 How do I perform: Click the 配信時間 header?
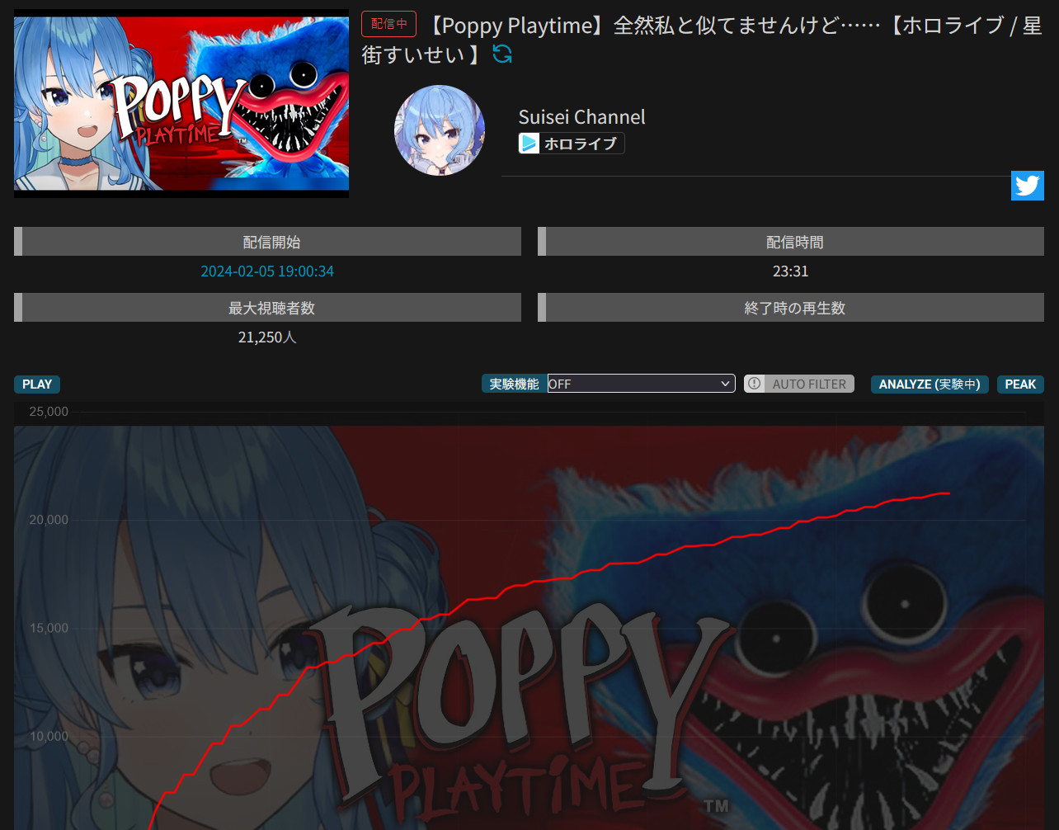coord(791,242)
